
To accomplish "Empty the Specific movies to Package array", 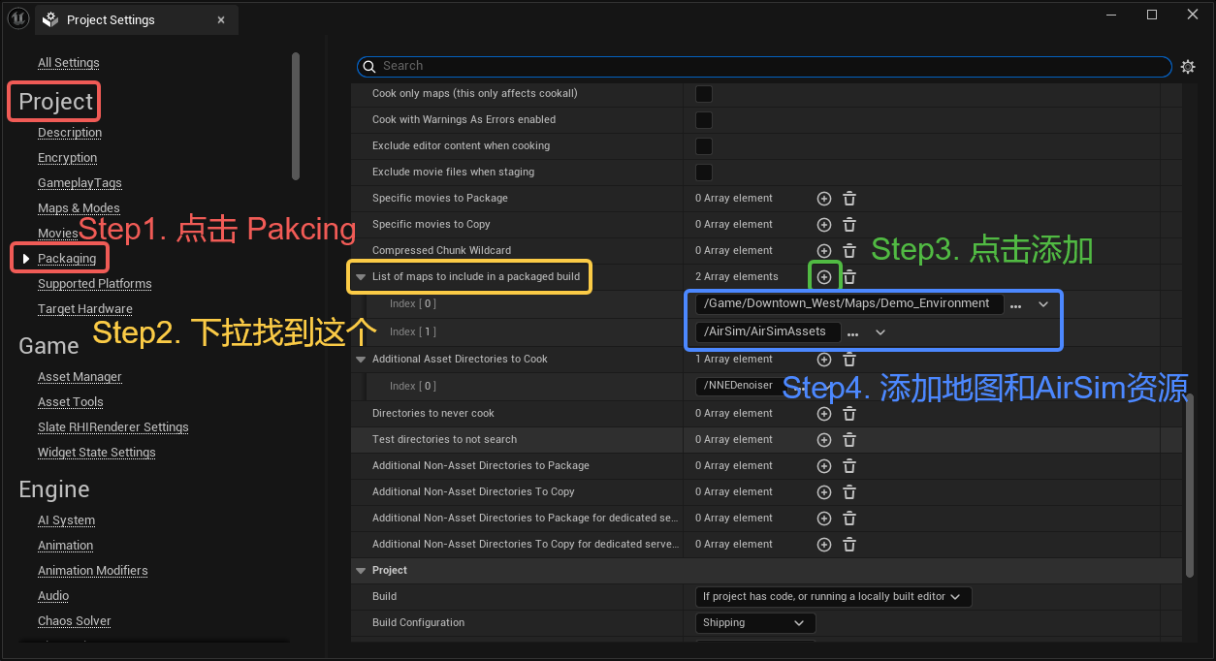I will 849,199.
